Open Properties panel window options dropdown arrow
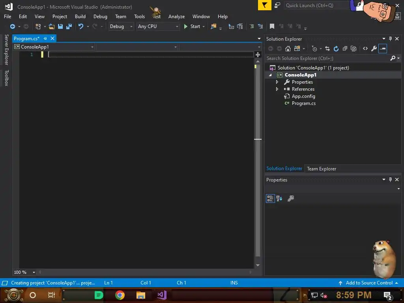The image size is (404, 303). (383, 180)
